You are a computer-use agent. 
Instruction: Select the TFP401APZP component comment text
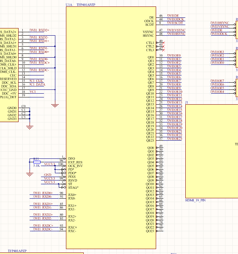pyautogui.click(x=86, y=5)
